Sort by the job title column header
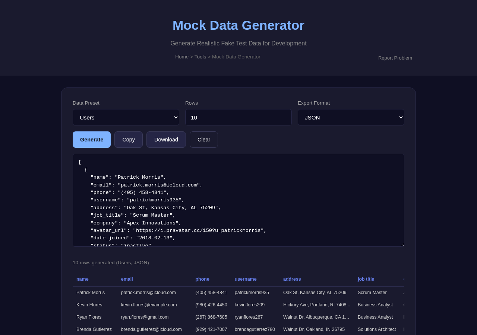 (366, 279)
